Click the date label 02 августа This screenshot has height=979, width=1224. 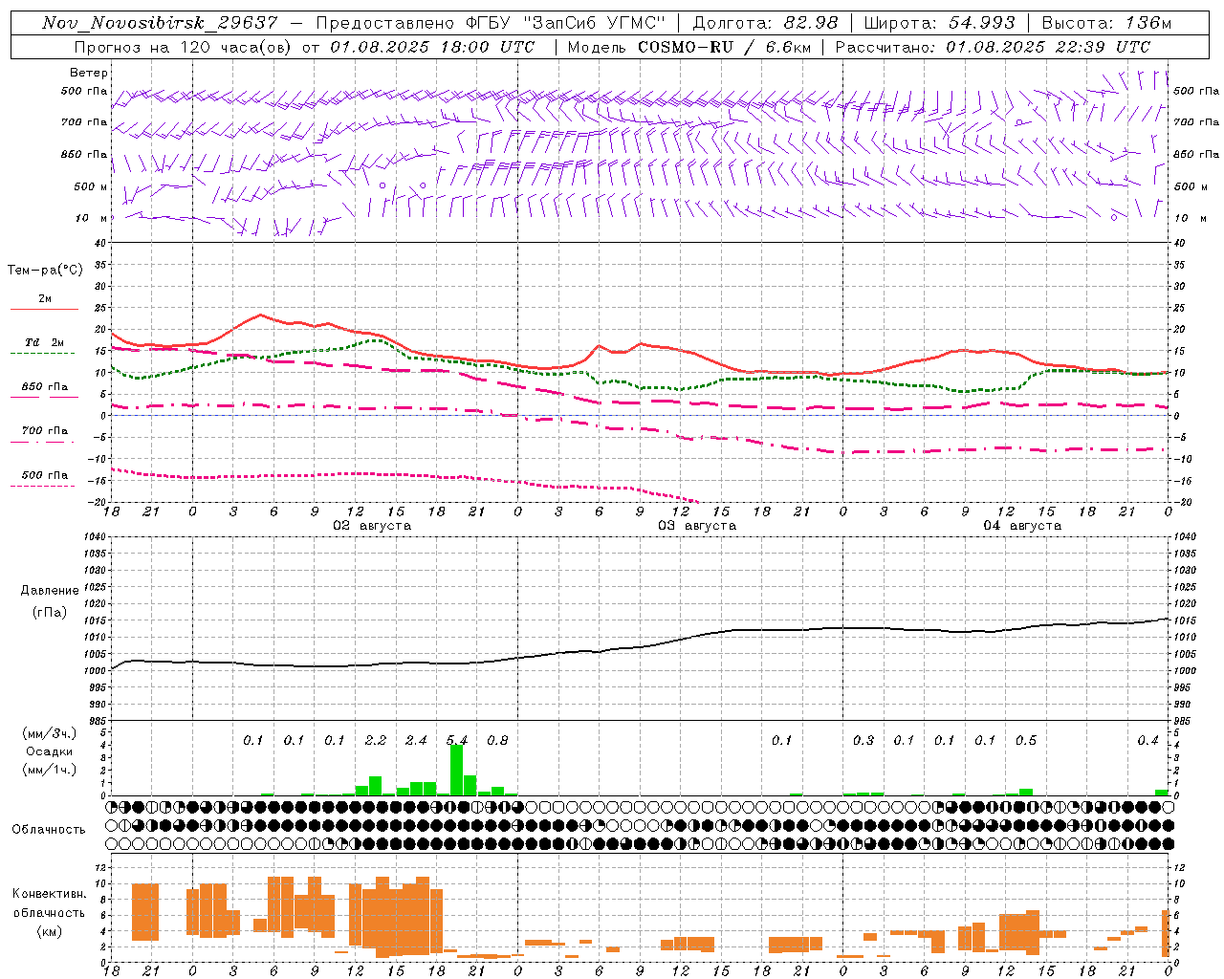point(372,526)
